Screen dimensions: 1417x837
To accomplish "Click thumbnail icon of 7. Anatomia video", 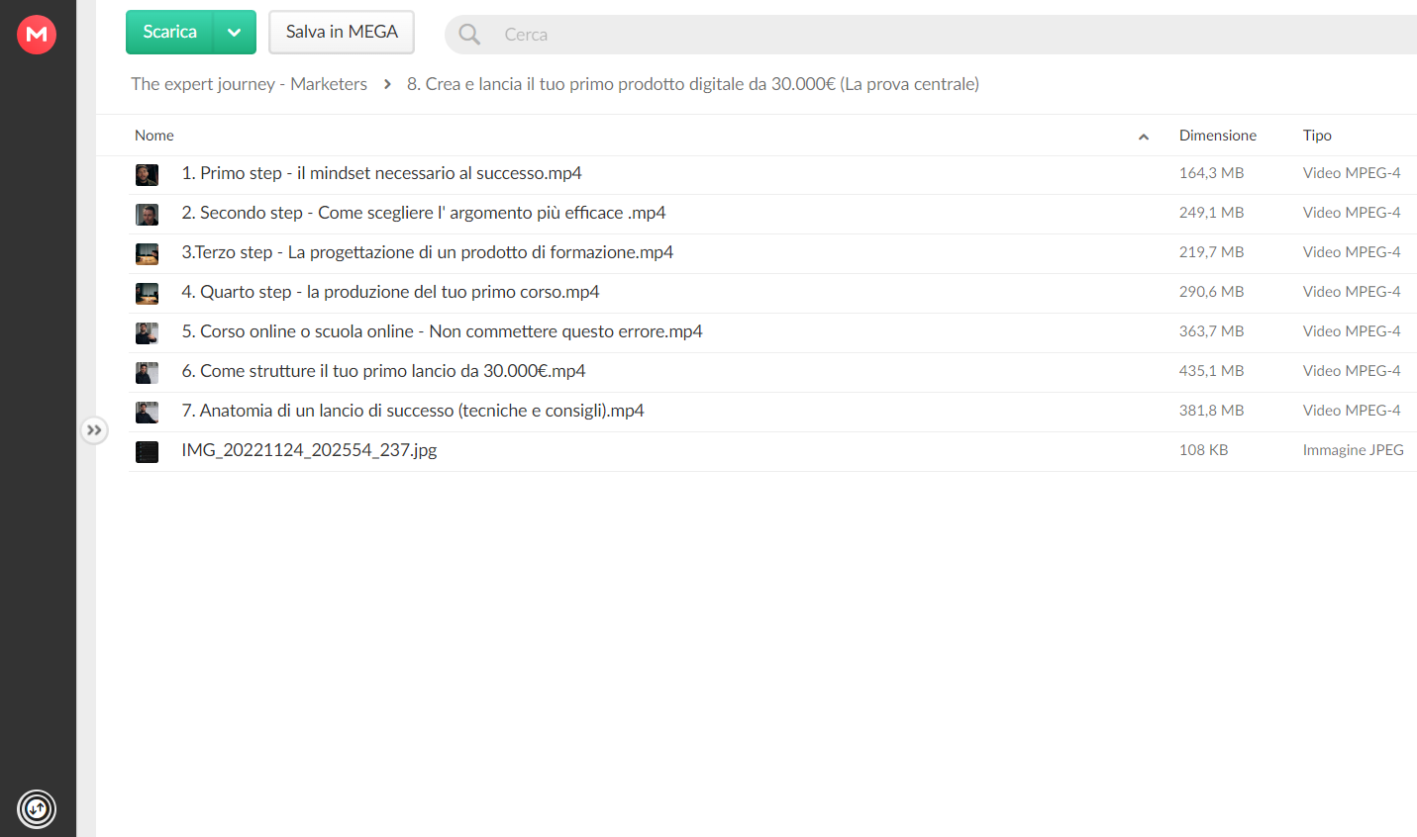I will (x=147, y=413).
